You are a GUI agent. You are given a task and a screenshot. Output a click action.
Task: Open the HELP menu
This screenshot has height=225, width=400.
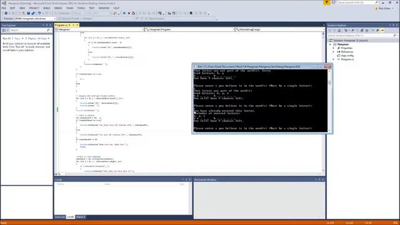pyautogui.click(x=116, y=8)
